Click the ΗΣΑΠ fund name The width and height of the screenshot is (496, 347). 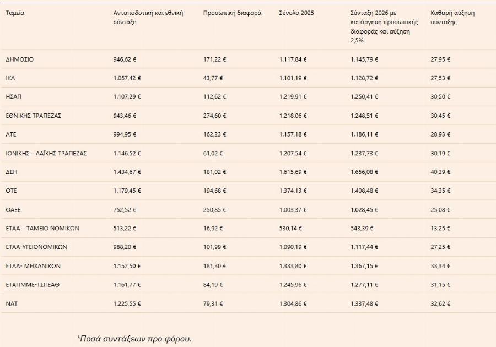13,97
